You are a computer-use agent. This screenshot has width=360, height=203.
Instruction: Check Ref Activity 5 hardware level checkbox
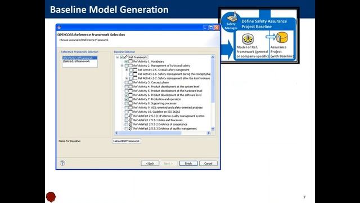click(126, 91)
